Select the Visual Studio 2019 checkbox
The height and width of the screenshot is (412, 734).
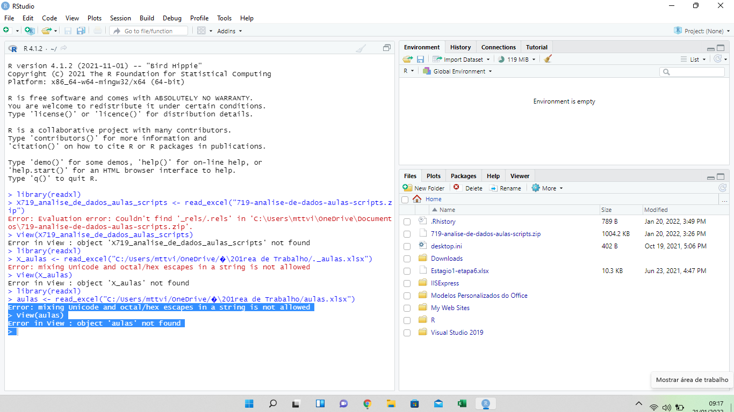407,333
